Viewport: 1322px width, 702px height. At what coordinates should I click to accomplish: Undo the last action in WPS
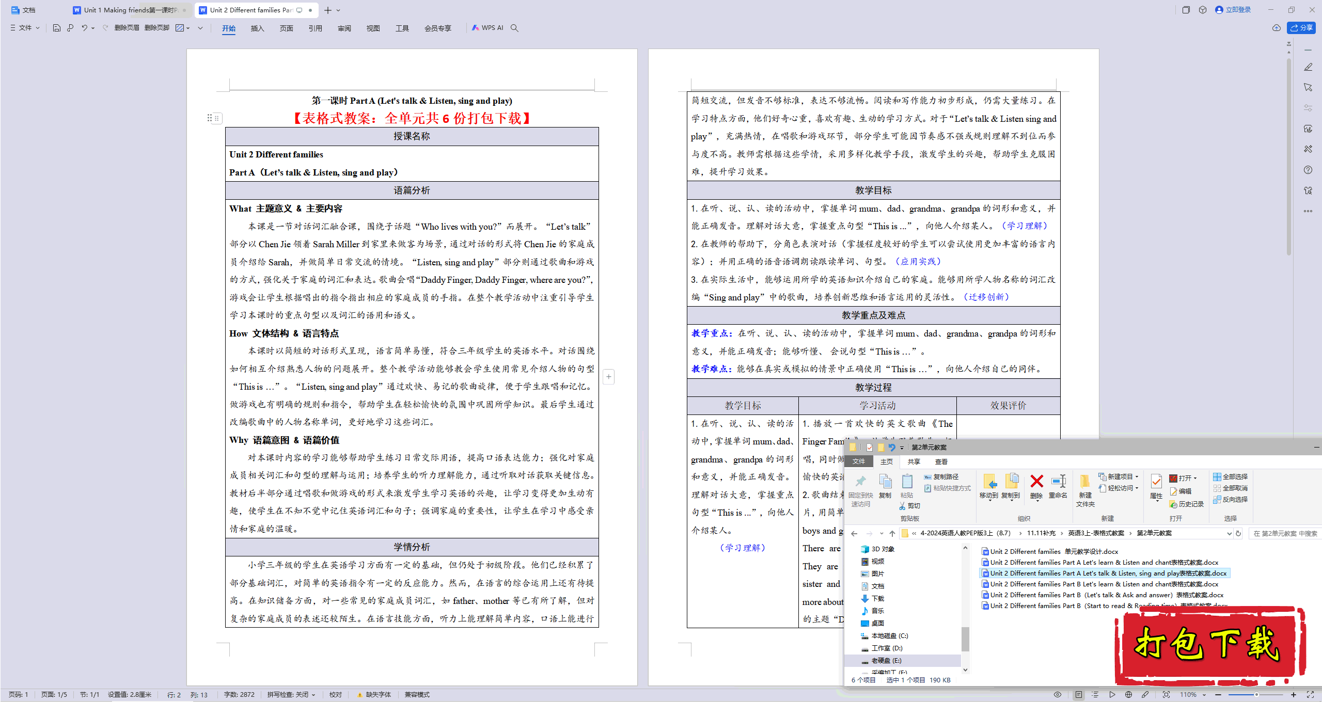tap(84, 28)
